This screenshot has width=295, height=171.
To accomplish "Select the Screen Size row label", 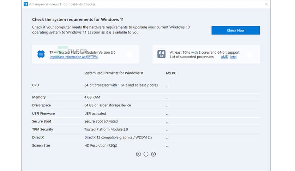I will coord(41,146).
